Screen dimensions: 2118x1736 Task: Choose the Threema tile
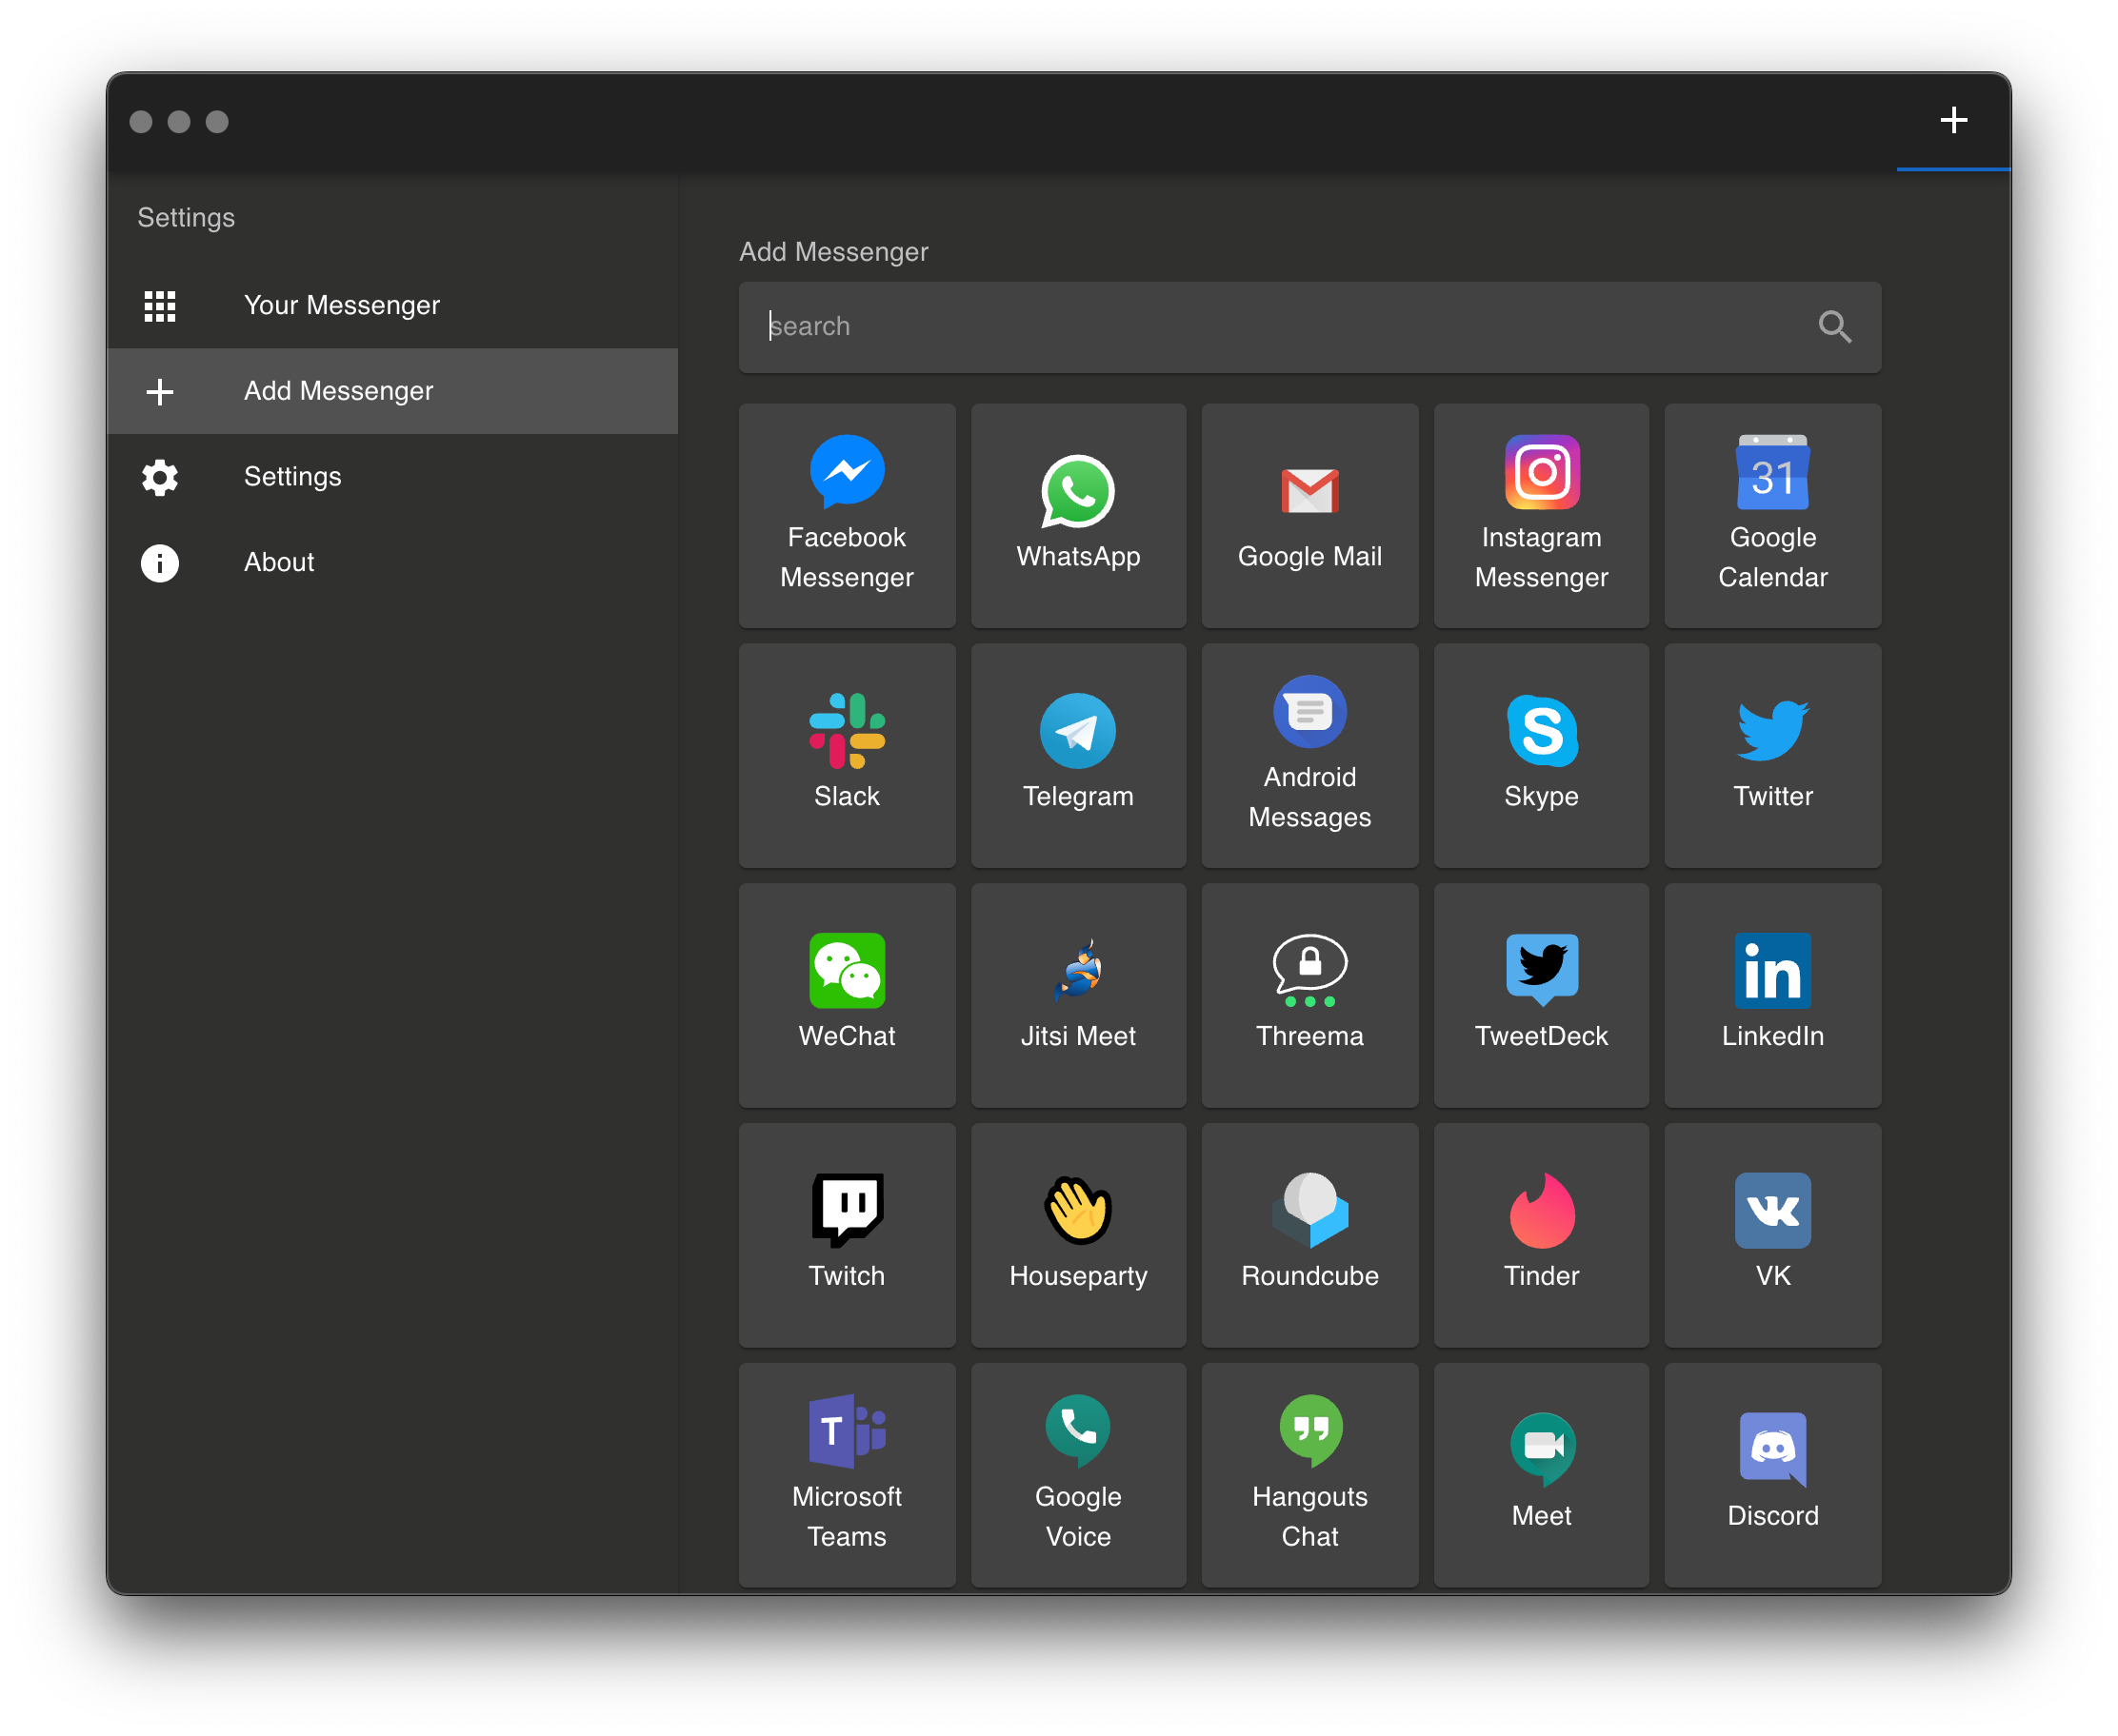pyautogui.click(x=1309, y=995)
